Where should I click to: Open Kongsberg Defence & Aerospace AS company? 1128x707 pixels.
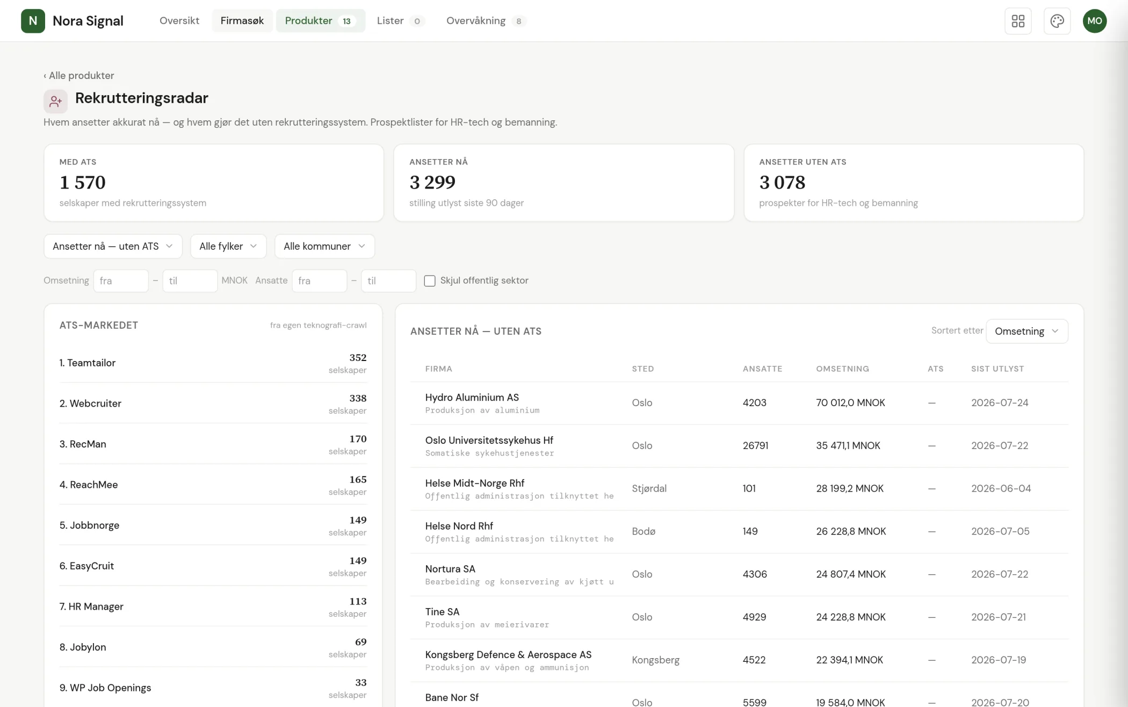click(x=739, y=661)
